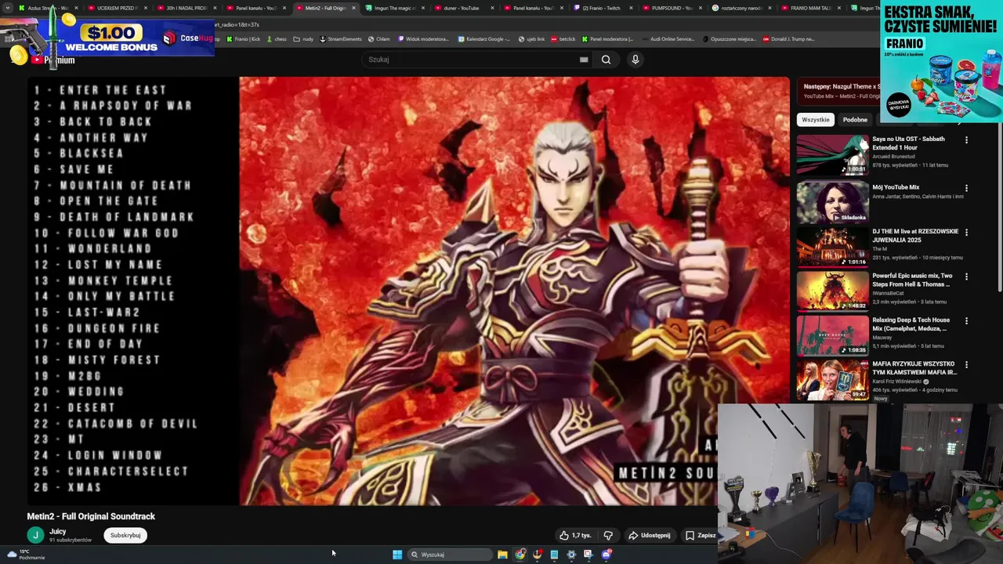This screenshot has width=1003, height=564.
Task: Open the Franio | Kick bookmark
Action: coord(244,38)
